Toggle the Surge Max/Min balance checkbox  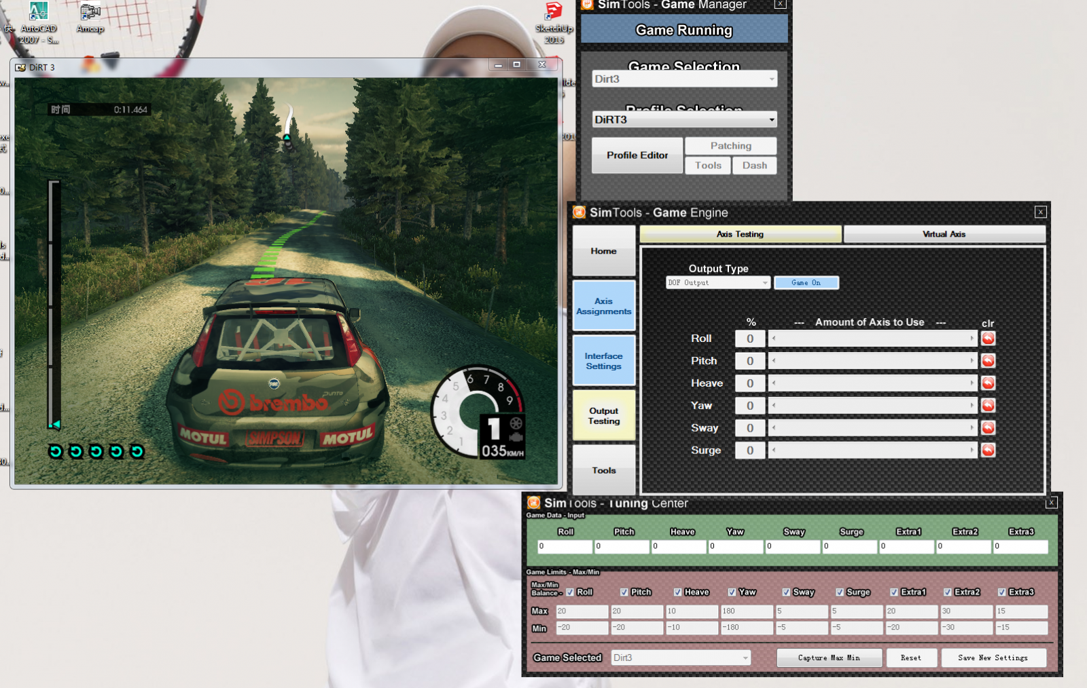[x=840, y=592]
